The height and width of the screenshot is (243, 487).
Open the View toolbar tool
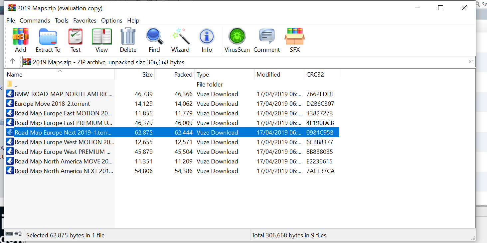point(101,36)
